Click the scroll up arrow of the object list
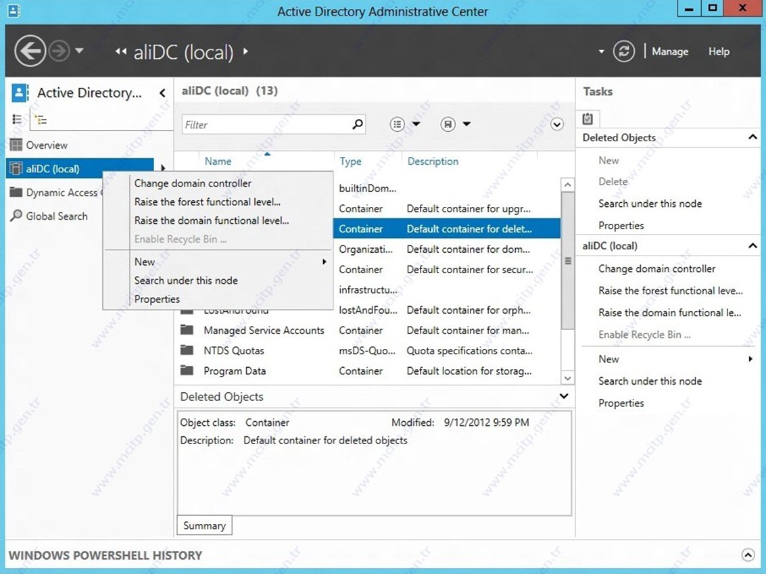766x574 pixels. tap(567, 185)
